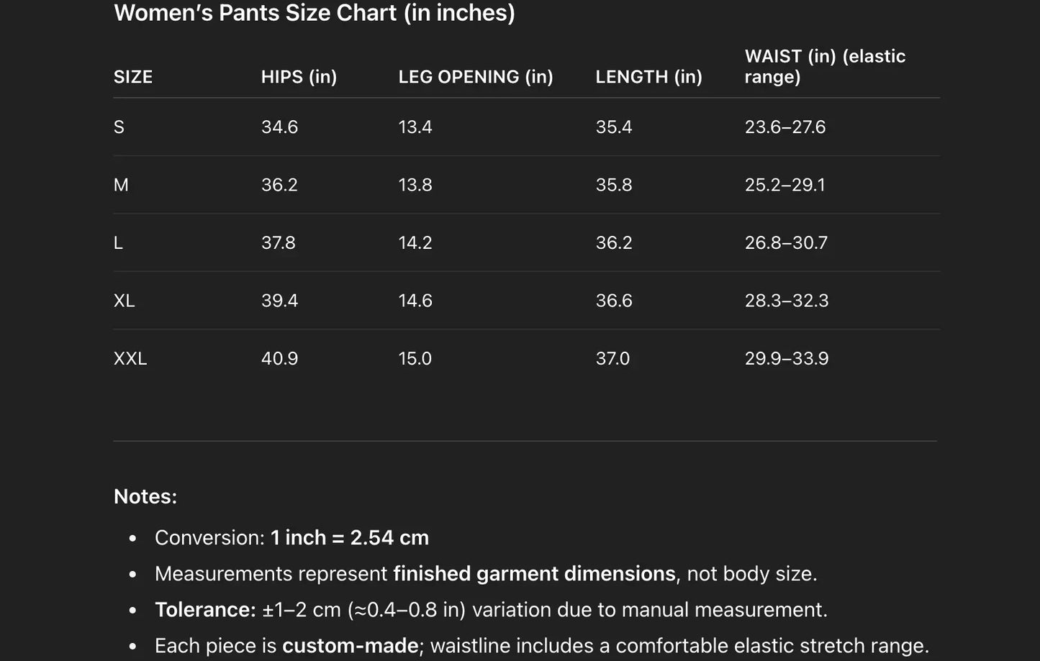Click the L size row label
The height and width of the screenshot is (661, 1040).
point(119,243)
